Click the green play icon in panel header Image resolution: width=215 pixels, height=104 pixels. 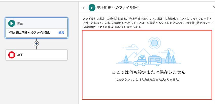point(92,8)
